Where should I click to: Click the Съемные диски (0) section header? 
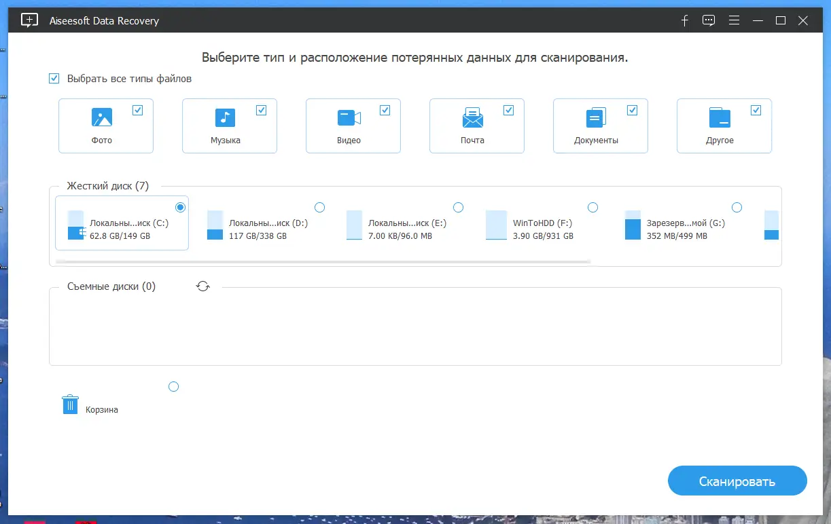111,286
